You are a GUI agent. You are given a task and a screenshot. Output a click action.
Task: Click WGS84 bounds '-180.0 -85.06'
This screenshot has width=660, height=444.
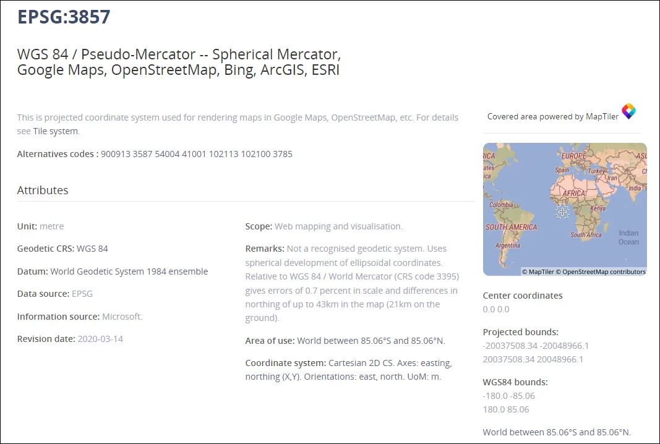click(508, 396)
